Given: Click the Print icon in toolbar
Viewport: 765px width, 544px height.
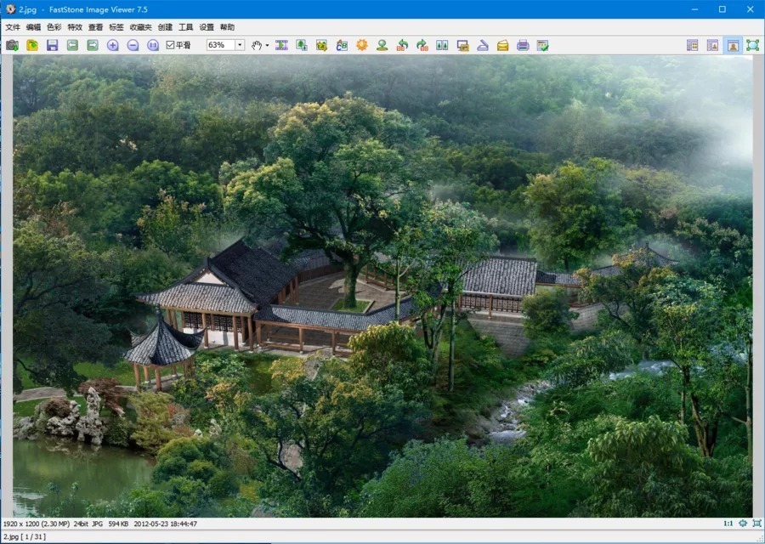Looking at the screenshot, I should [523, 45].
